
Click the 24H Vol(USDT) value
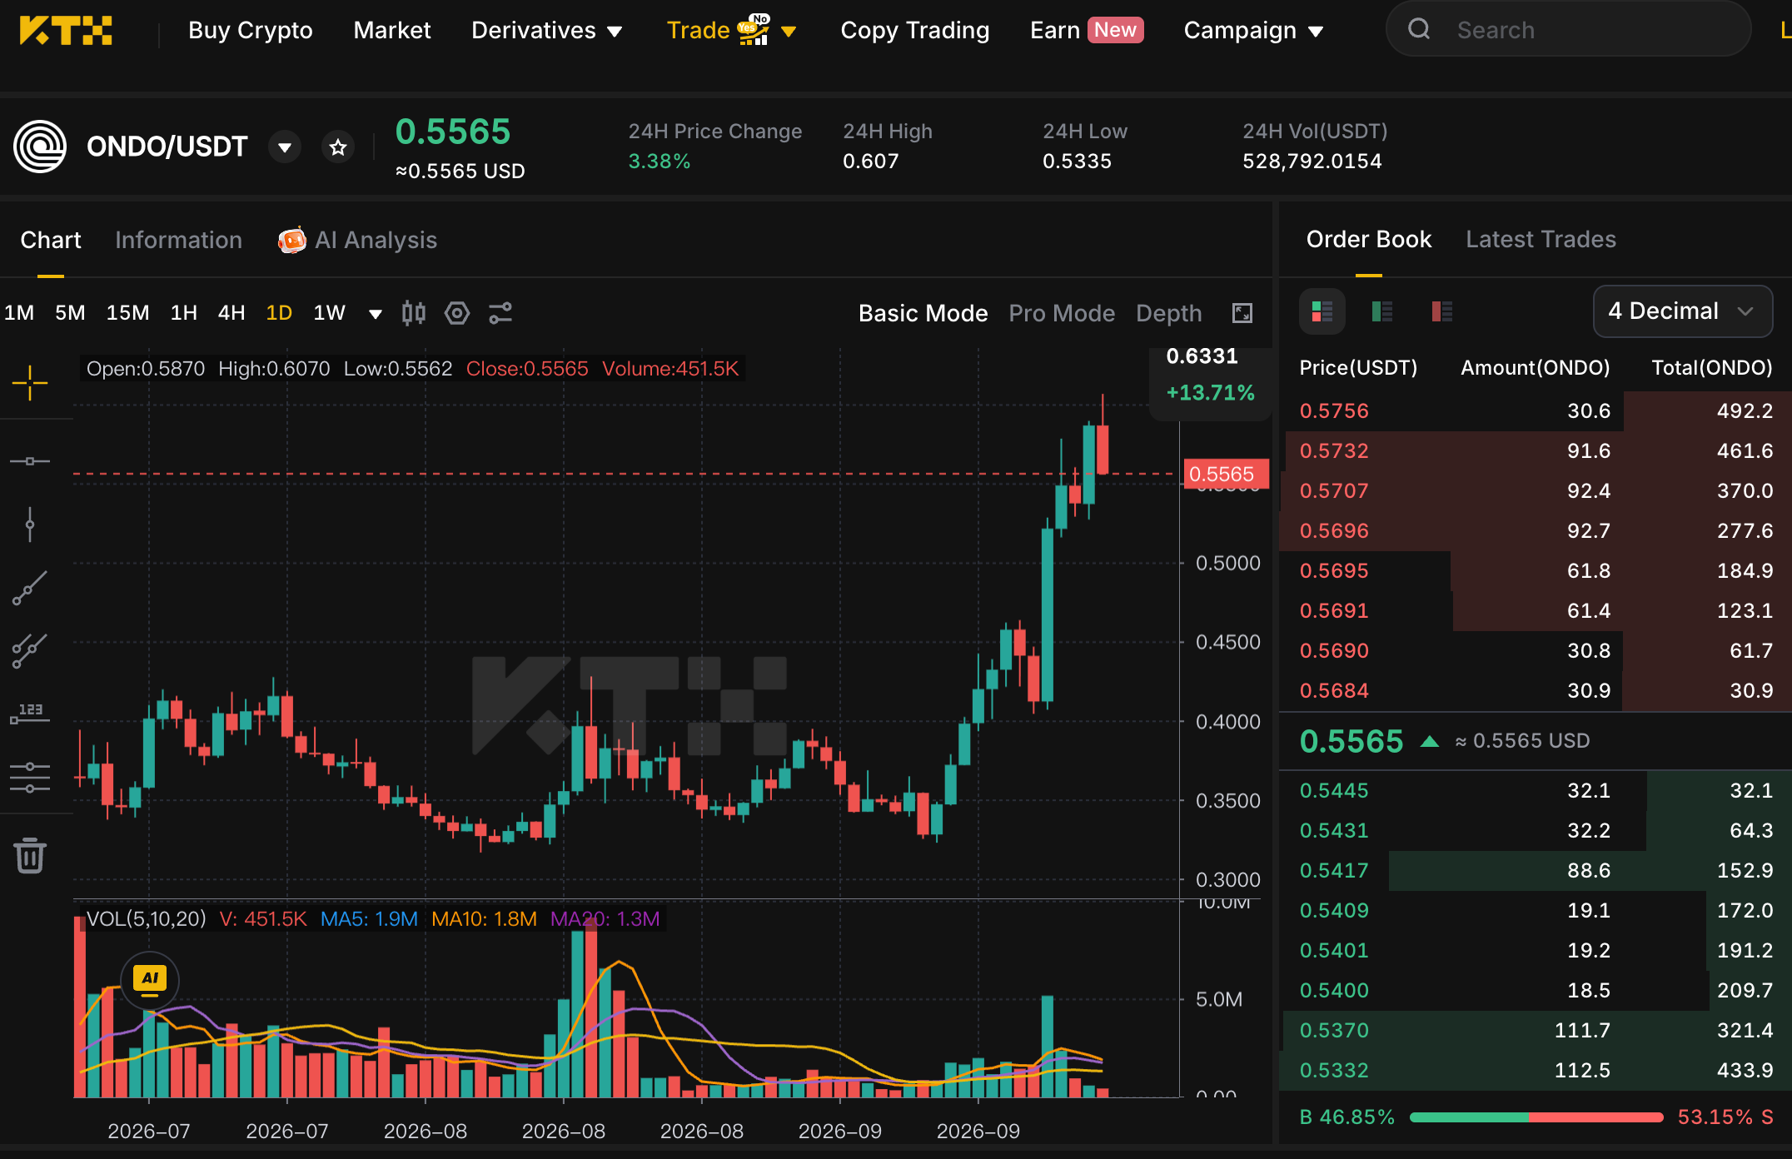[x=1312, y=162]
